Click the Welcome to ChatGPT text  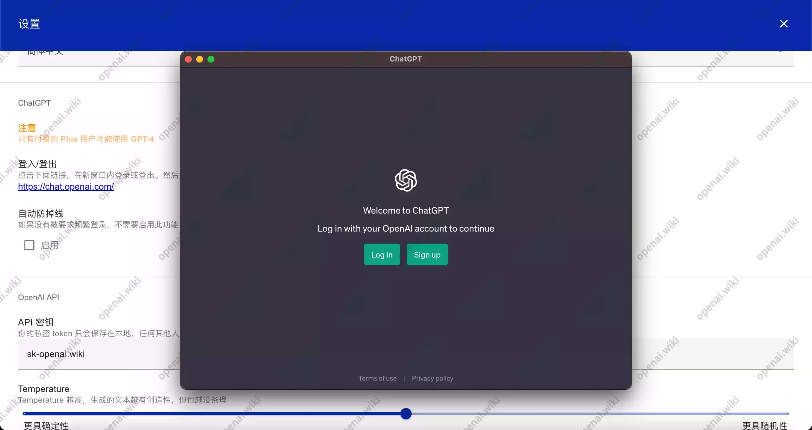click(x=406, y=211)
